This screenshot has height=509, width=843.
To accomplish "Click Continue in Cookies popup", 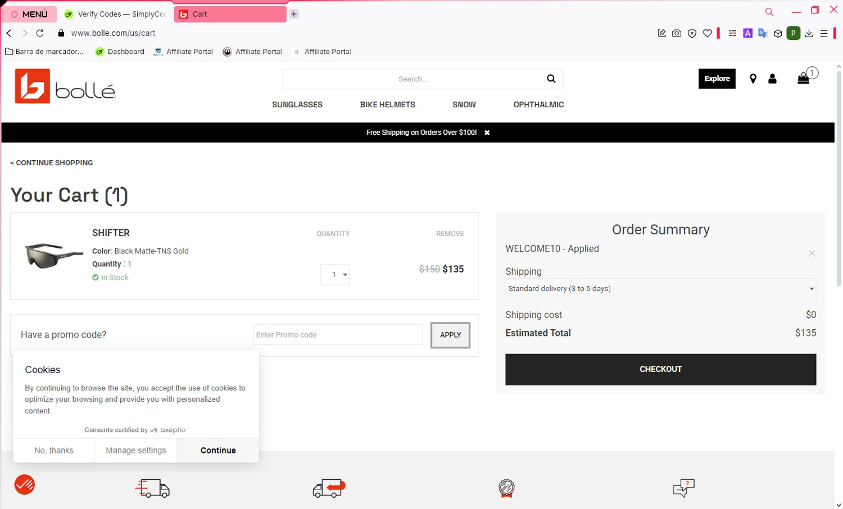I will (x=218, y=451).
